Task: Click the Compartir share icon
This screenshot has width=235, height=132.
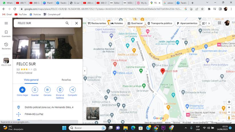Action: pyautogui.click(x=73, y=90)
